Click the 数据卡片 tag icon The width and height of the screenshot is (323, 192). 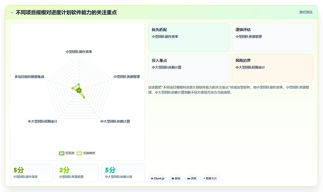[204, 178]
